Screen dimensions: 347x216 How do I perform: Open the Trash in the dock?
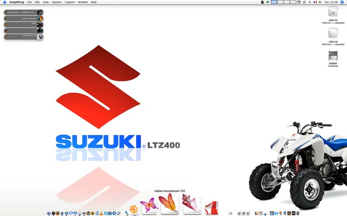click(x=298, y=213)
